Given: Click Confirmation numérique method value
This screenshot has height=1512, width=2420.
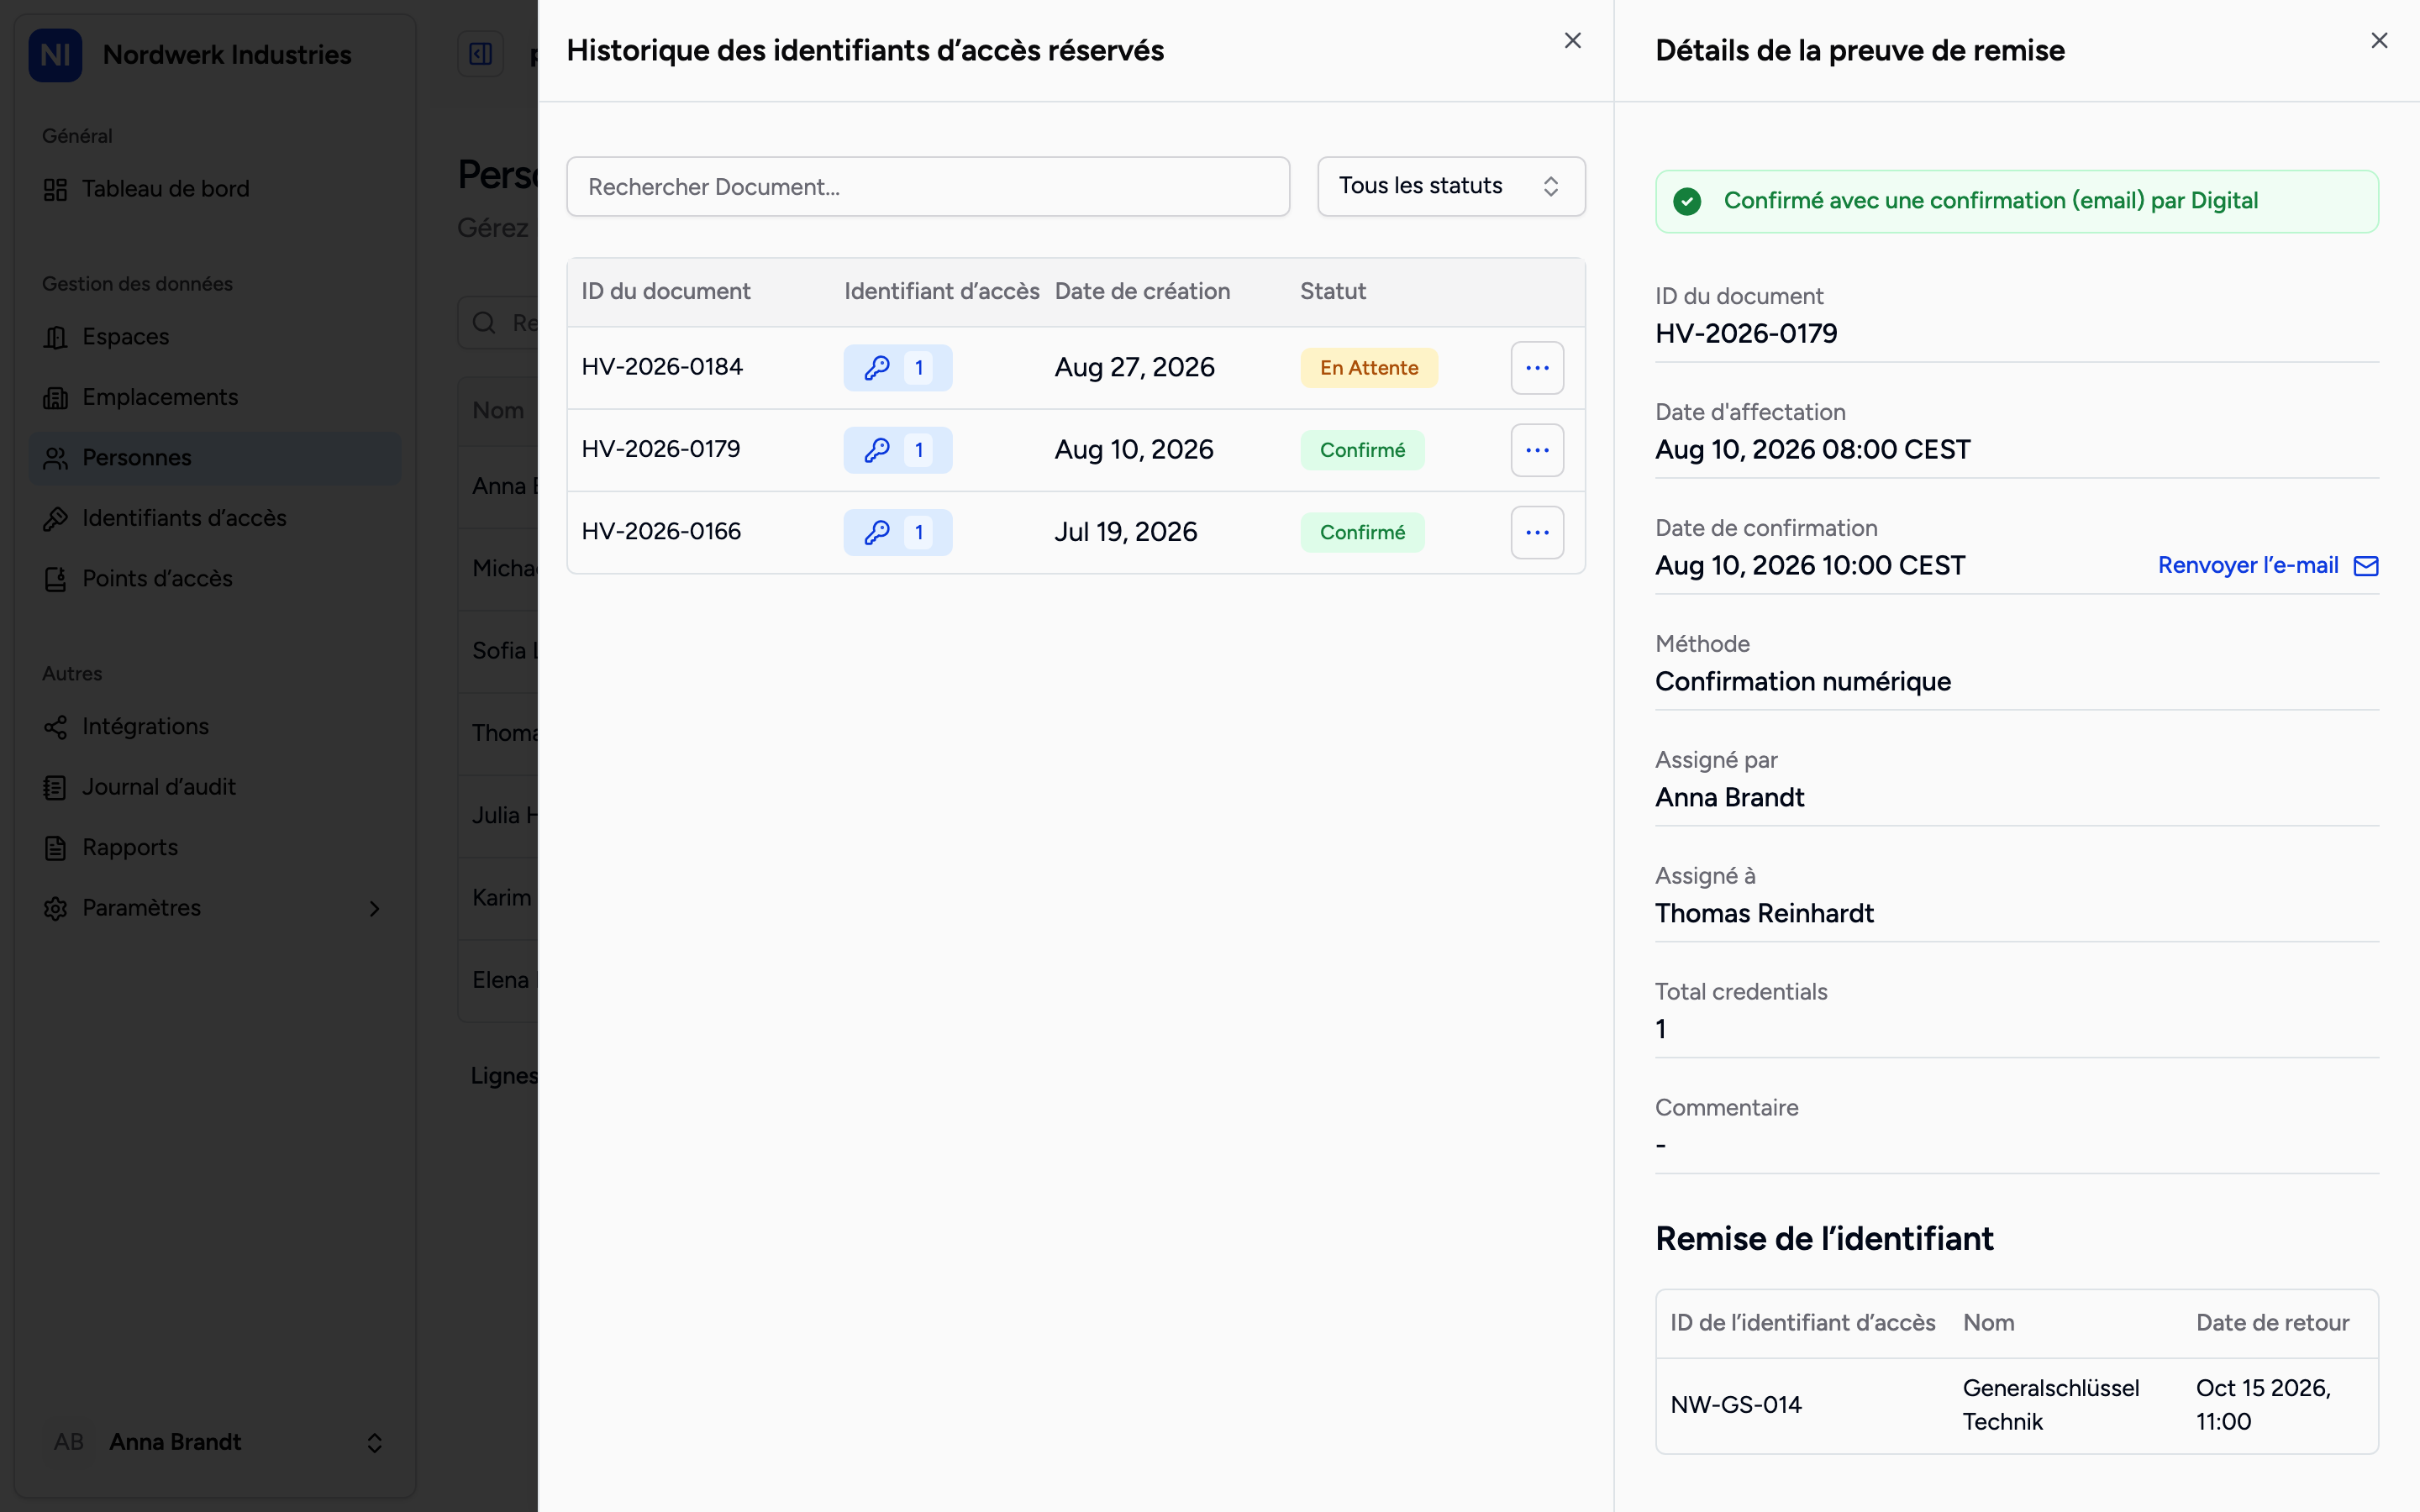Looking at the screenshot, I should tap(1803, 682).
